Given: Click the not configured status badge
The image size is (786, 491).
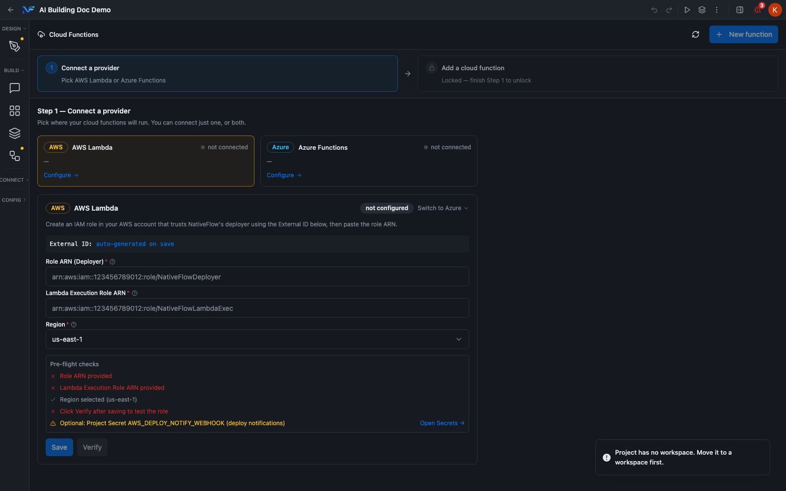Looking at the screenshot, I should tap(387, 208).
